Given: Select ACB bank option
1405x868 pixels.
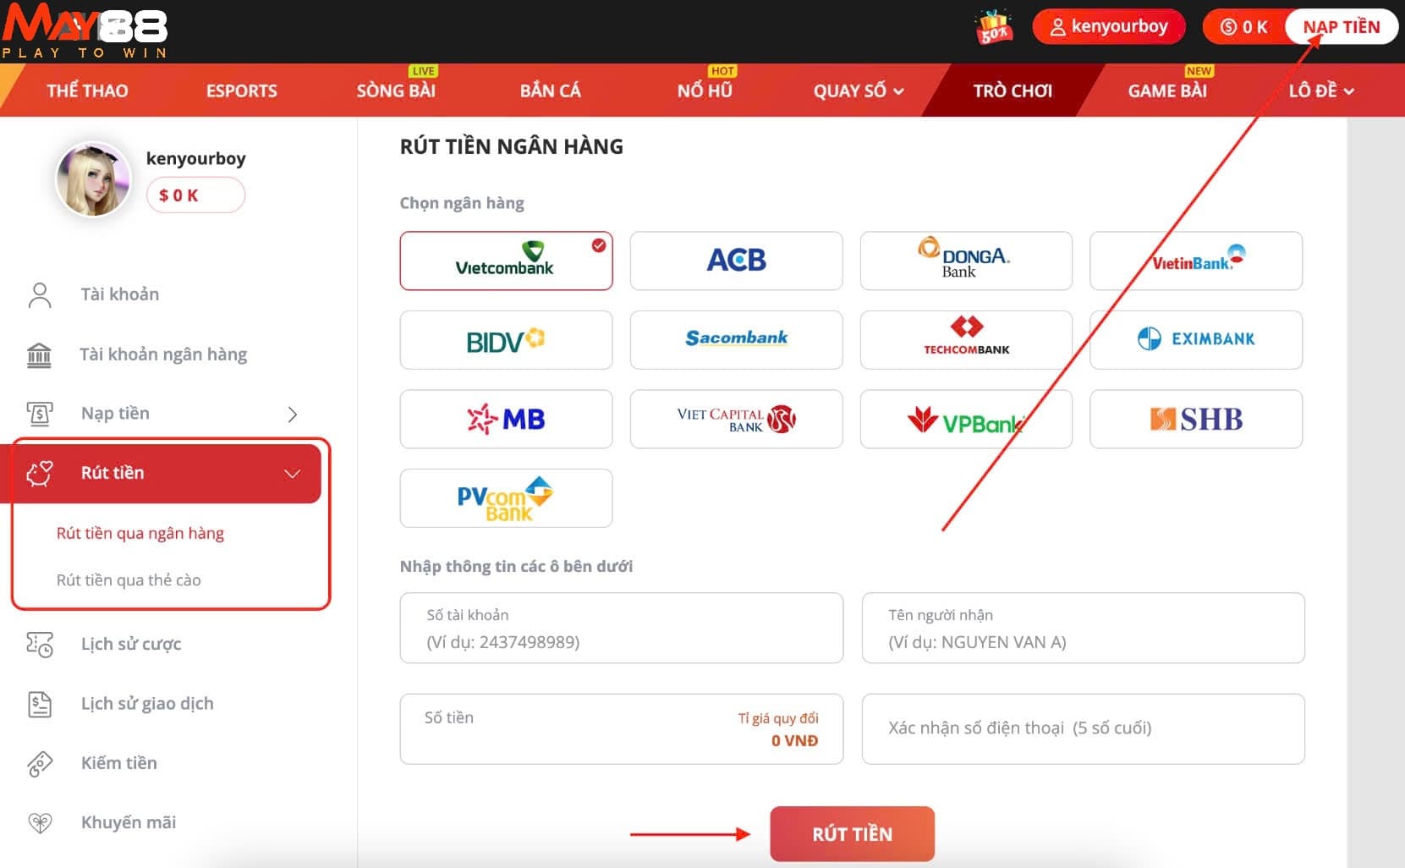Looking at the screenshot, I should pyautogui.click(x=736, y=261).
